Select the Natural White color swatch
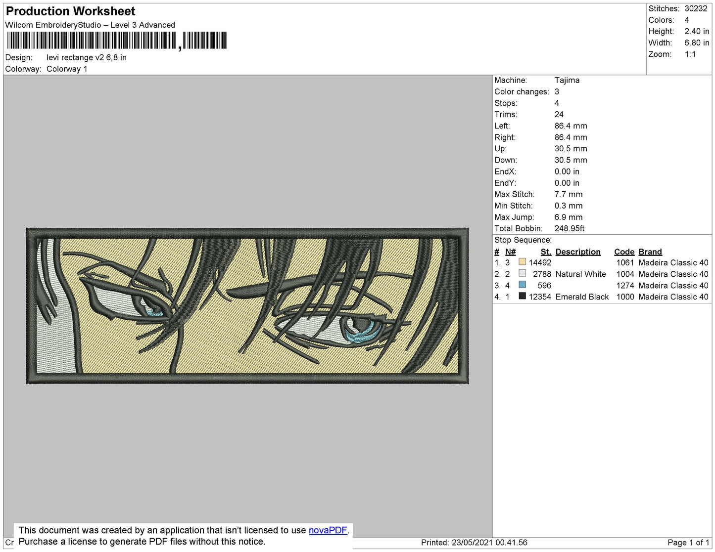This screenshot has height=552, width=715. pos(522,273)
